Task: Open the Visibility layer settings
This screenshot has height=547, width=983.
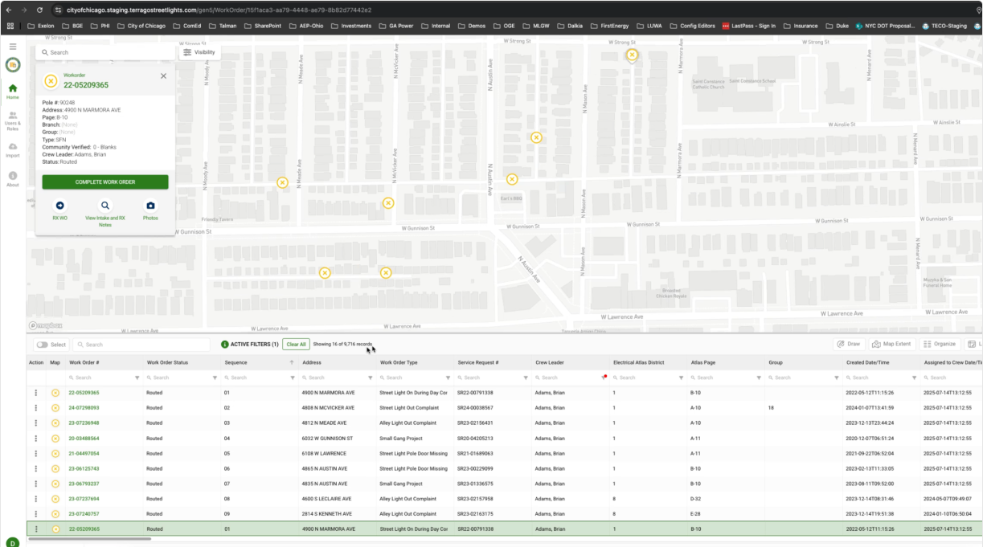Action: pyautogui.click(x=199, y=52)
